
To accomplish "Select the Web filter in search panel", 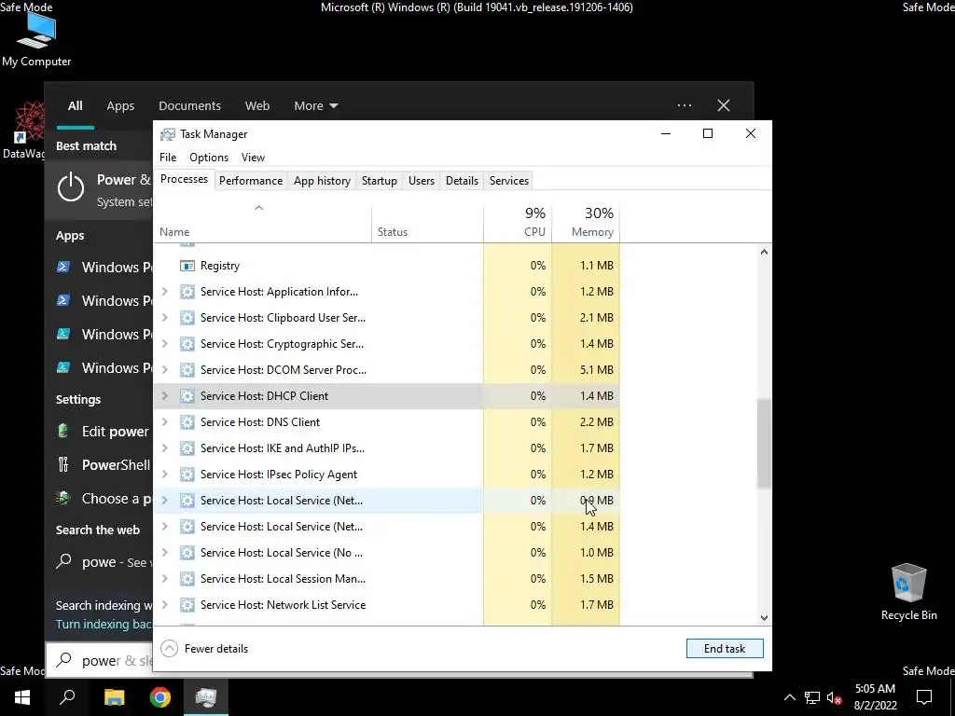I will click(x=257, y=106).
